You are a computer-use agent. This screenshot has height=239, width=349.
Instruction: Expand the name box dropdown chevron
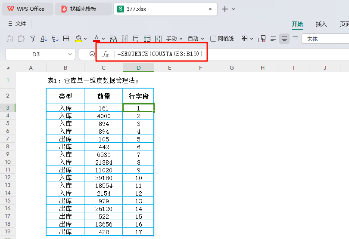click(70, 54)
